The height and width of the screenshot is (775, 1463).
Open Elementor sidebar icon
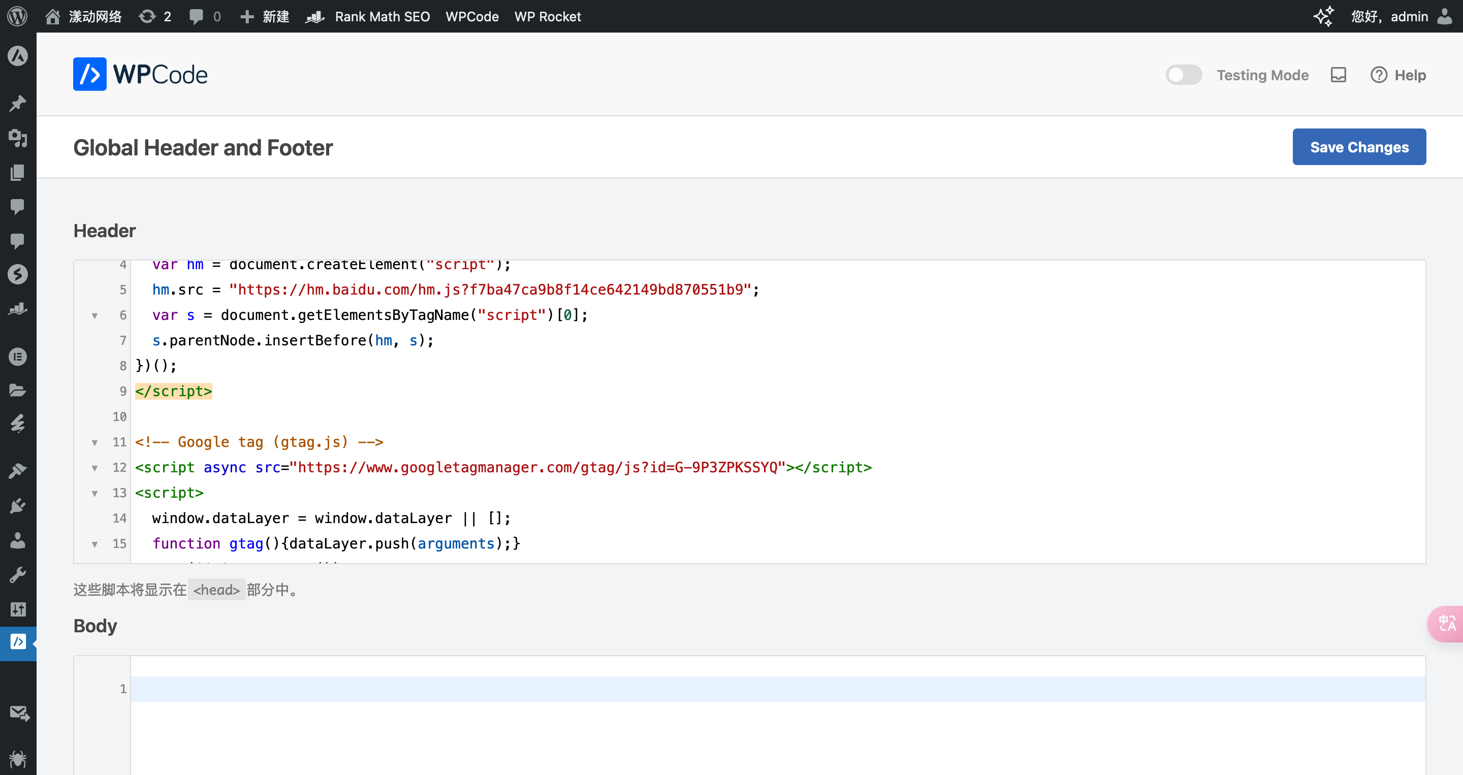click(18, 357)
